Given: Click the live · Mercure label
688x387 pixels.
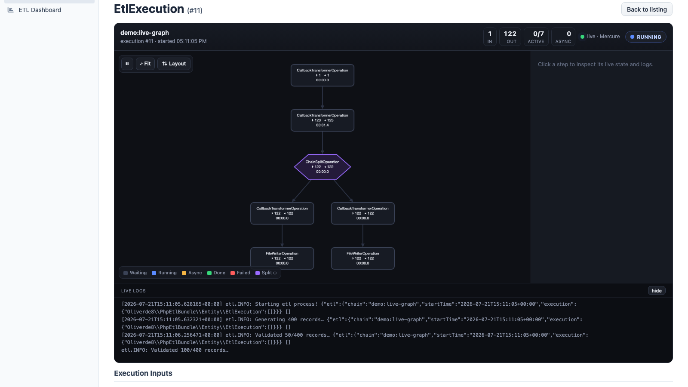Looking at the screenshot, I should 603,37.
